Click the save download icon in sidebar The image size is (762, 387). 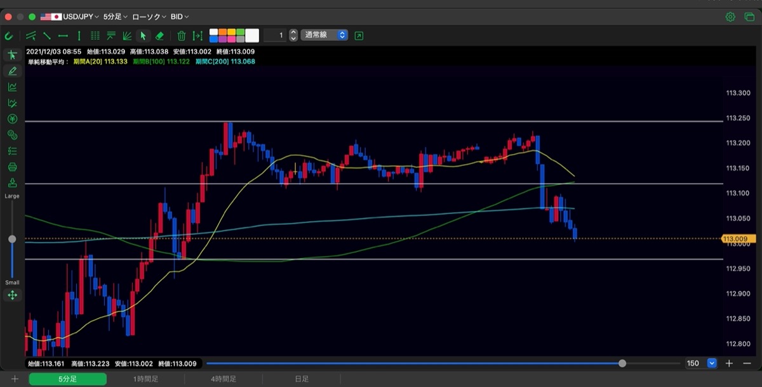tap(12, 183)
